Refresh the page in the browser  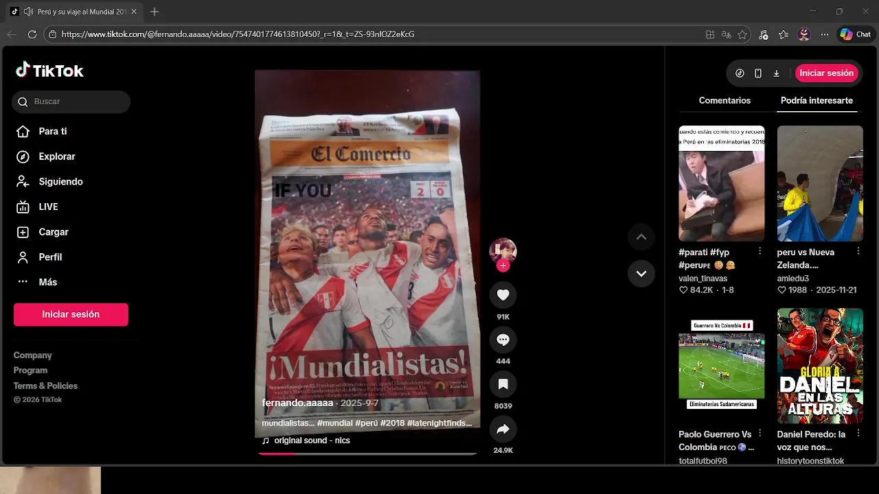32,34
